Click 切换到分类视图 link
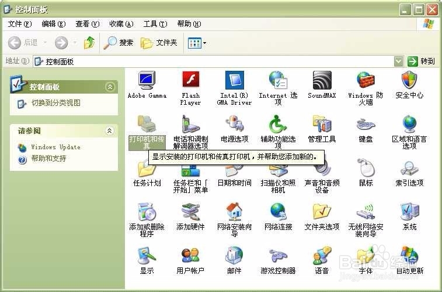Image resolution: width=442 pixels, height=292 pixels. [x=56, y=103]
